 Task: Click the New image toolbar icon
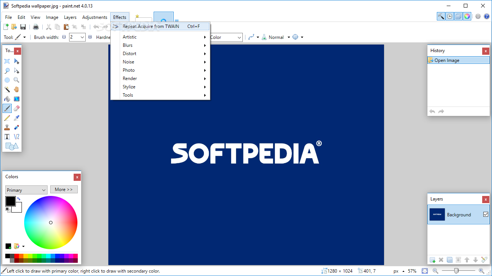tap(6, 27)
